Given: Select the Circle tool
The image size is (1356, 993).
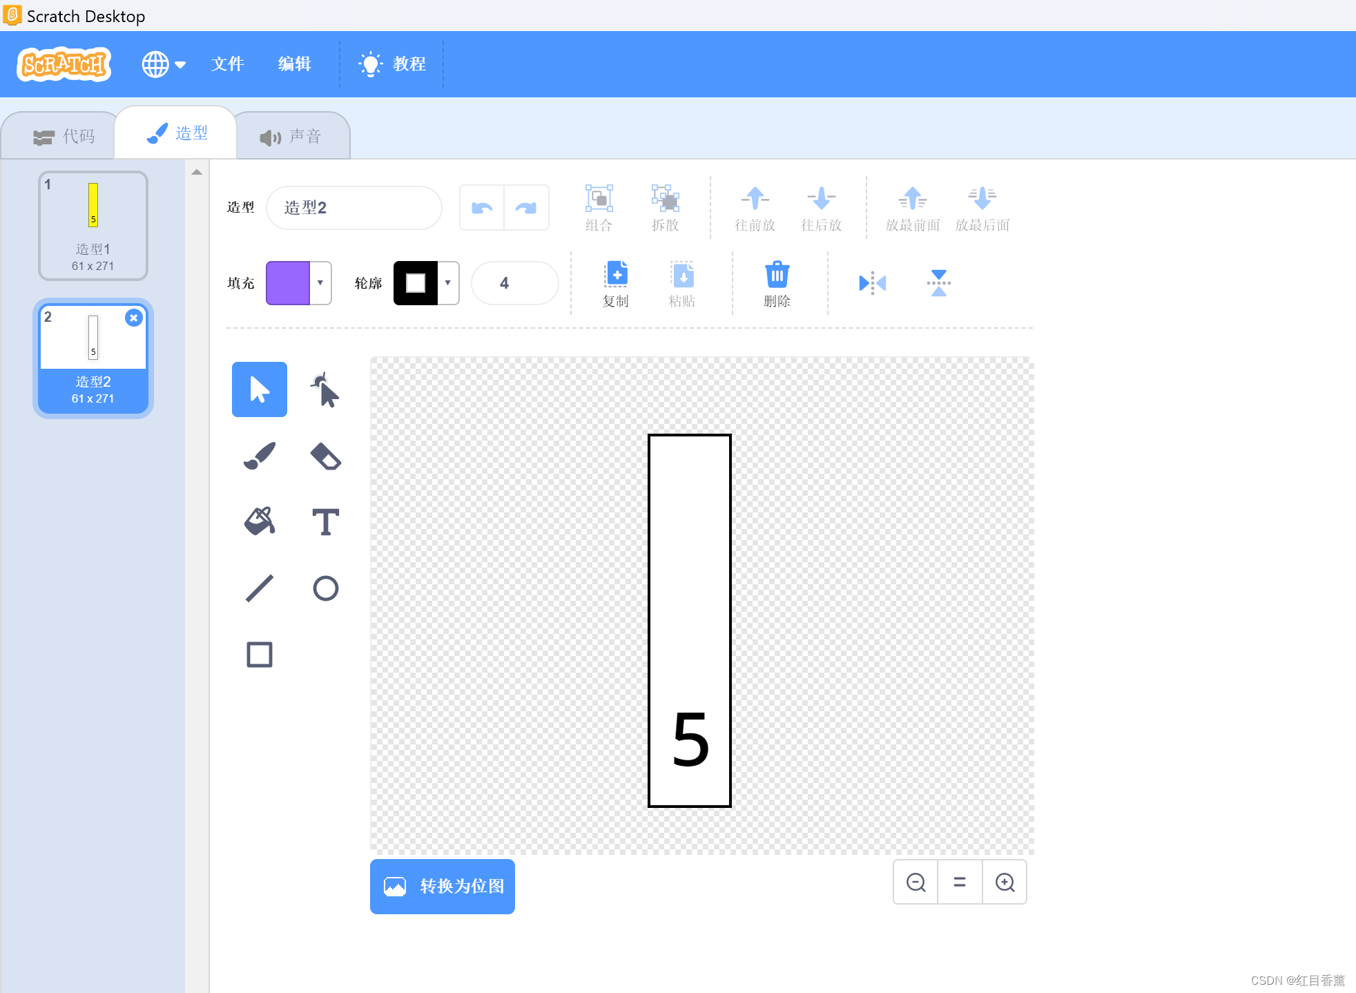Looking at the screenshot, I should tap(325, 588).
